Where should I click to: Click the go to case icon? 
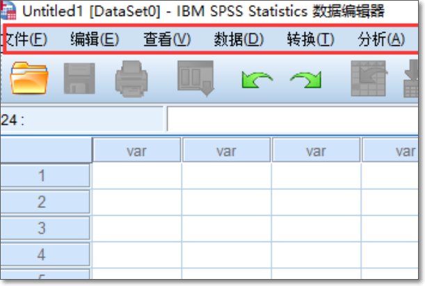tap(369, 79)
